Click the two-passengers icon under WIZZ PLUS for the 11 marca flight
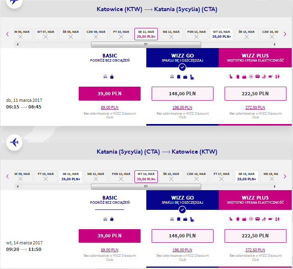This screenshot has width=293, height=269. [x=277, y=77]
